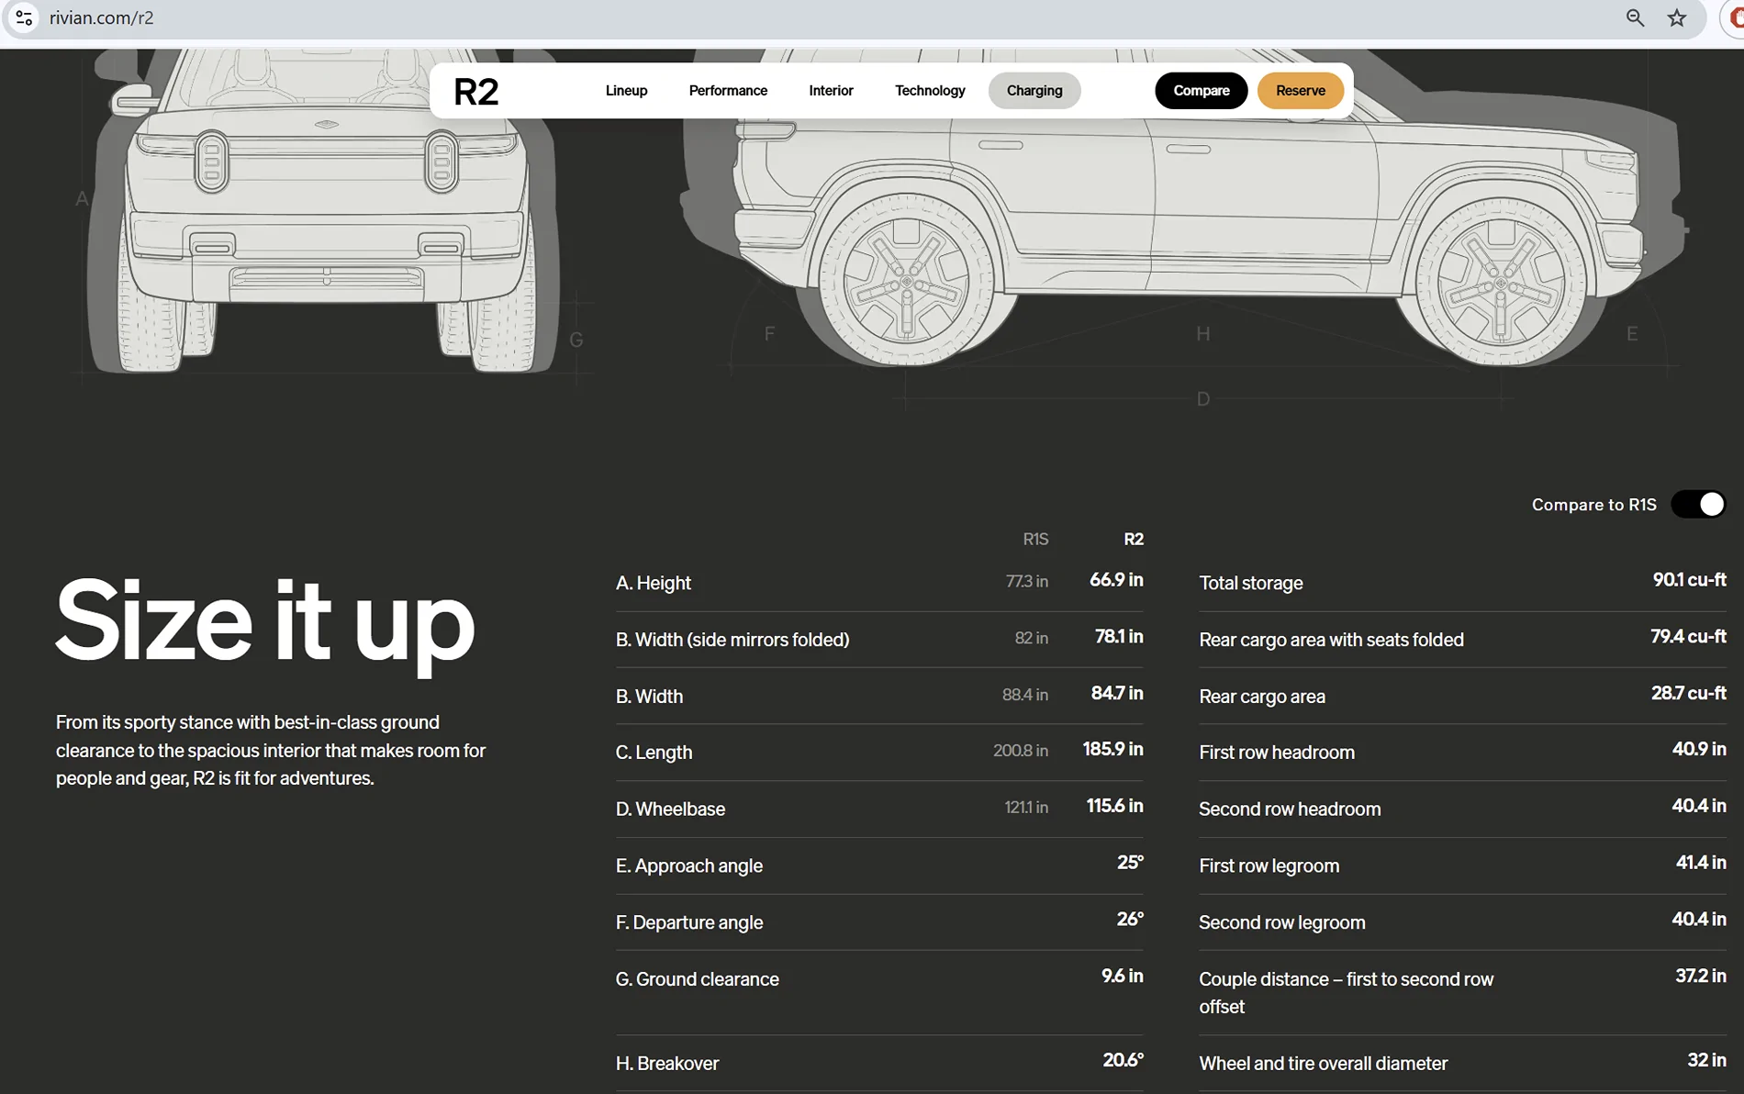Click the '9.6 in' ground clearance value

[1123, 976]
